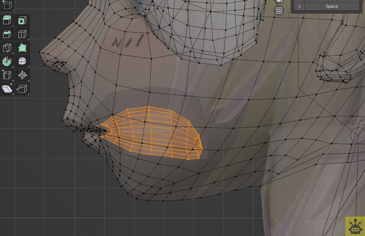Click the Space label

click(x=332, y=7)
